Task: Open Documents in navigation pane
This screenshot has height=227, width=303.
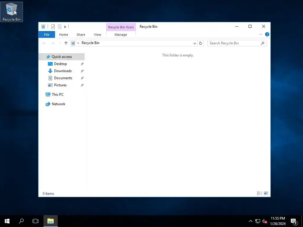Action: coord(63,78)
